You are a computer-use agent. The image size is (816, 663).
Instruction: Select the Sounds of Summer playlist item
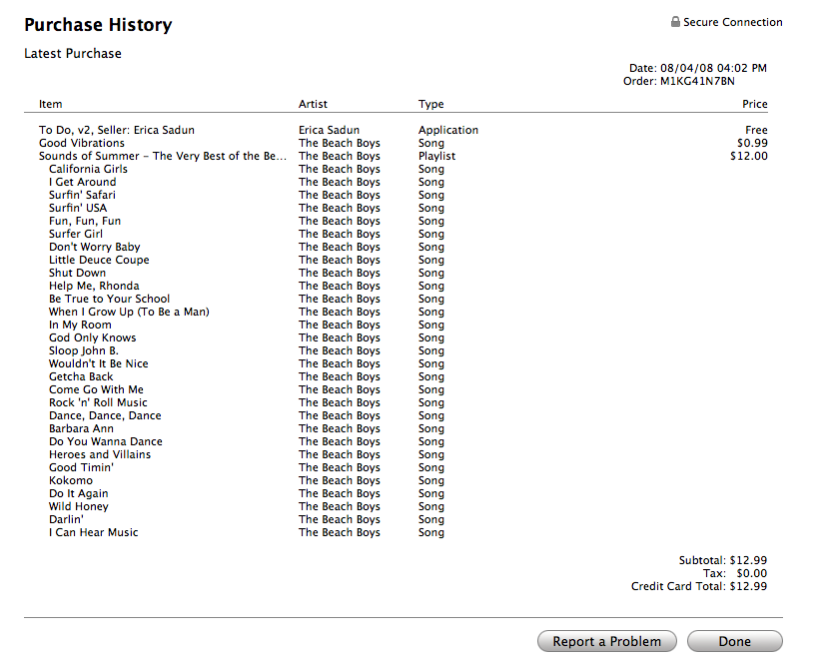coord(163,156)
